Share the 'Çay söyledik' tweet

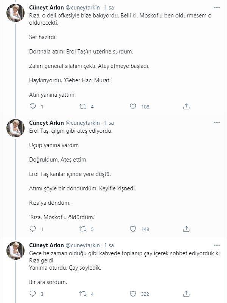186,294
